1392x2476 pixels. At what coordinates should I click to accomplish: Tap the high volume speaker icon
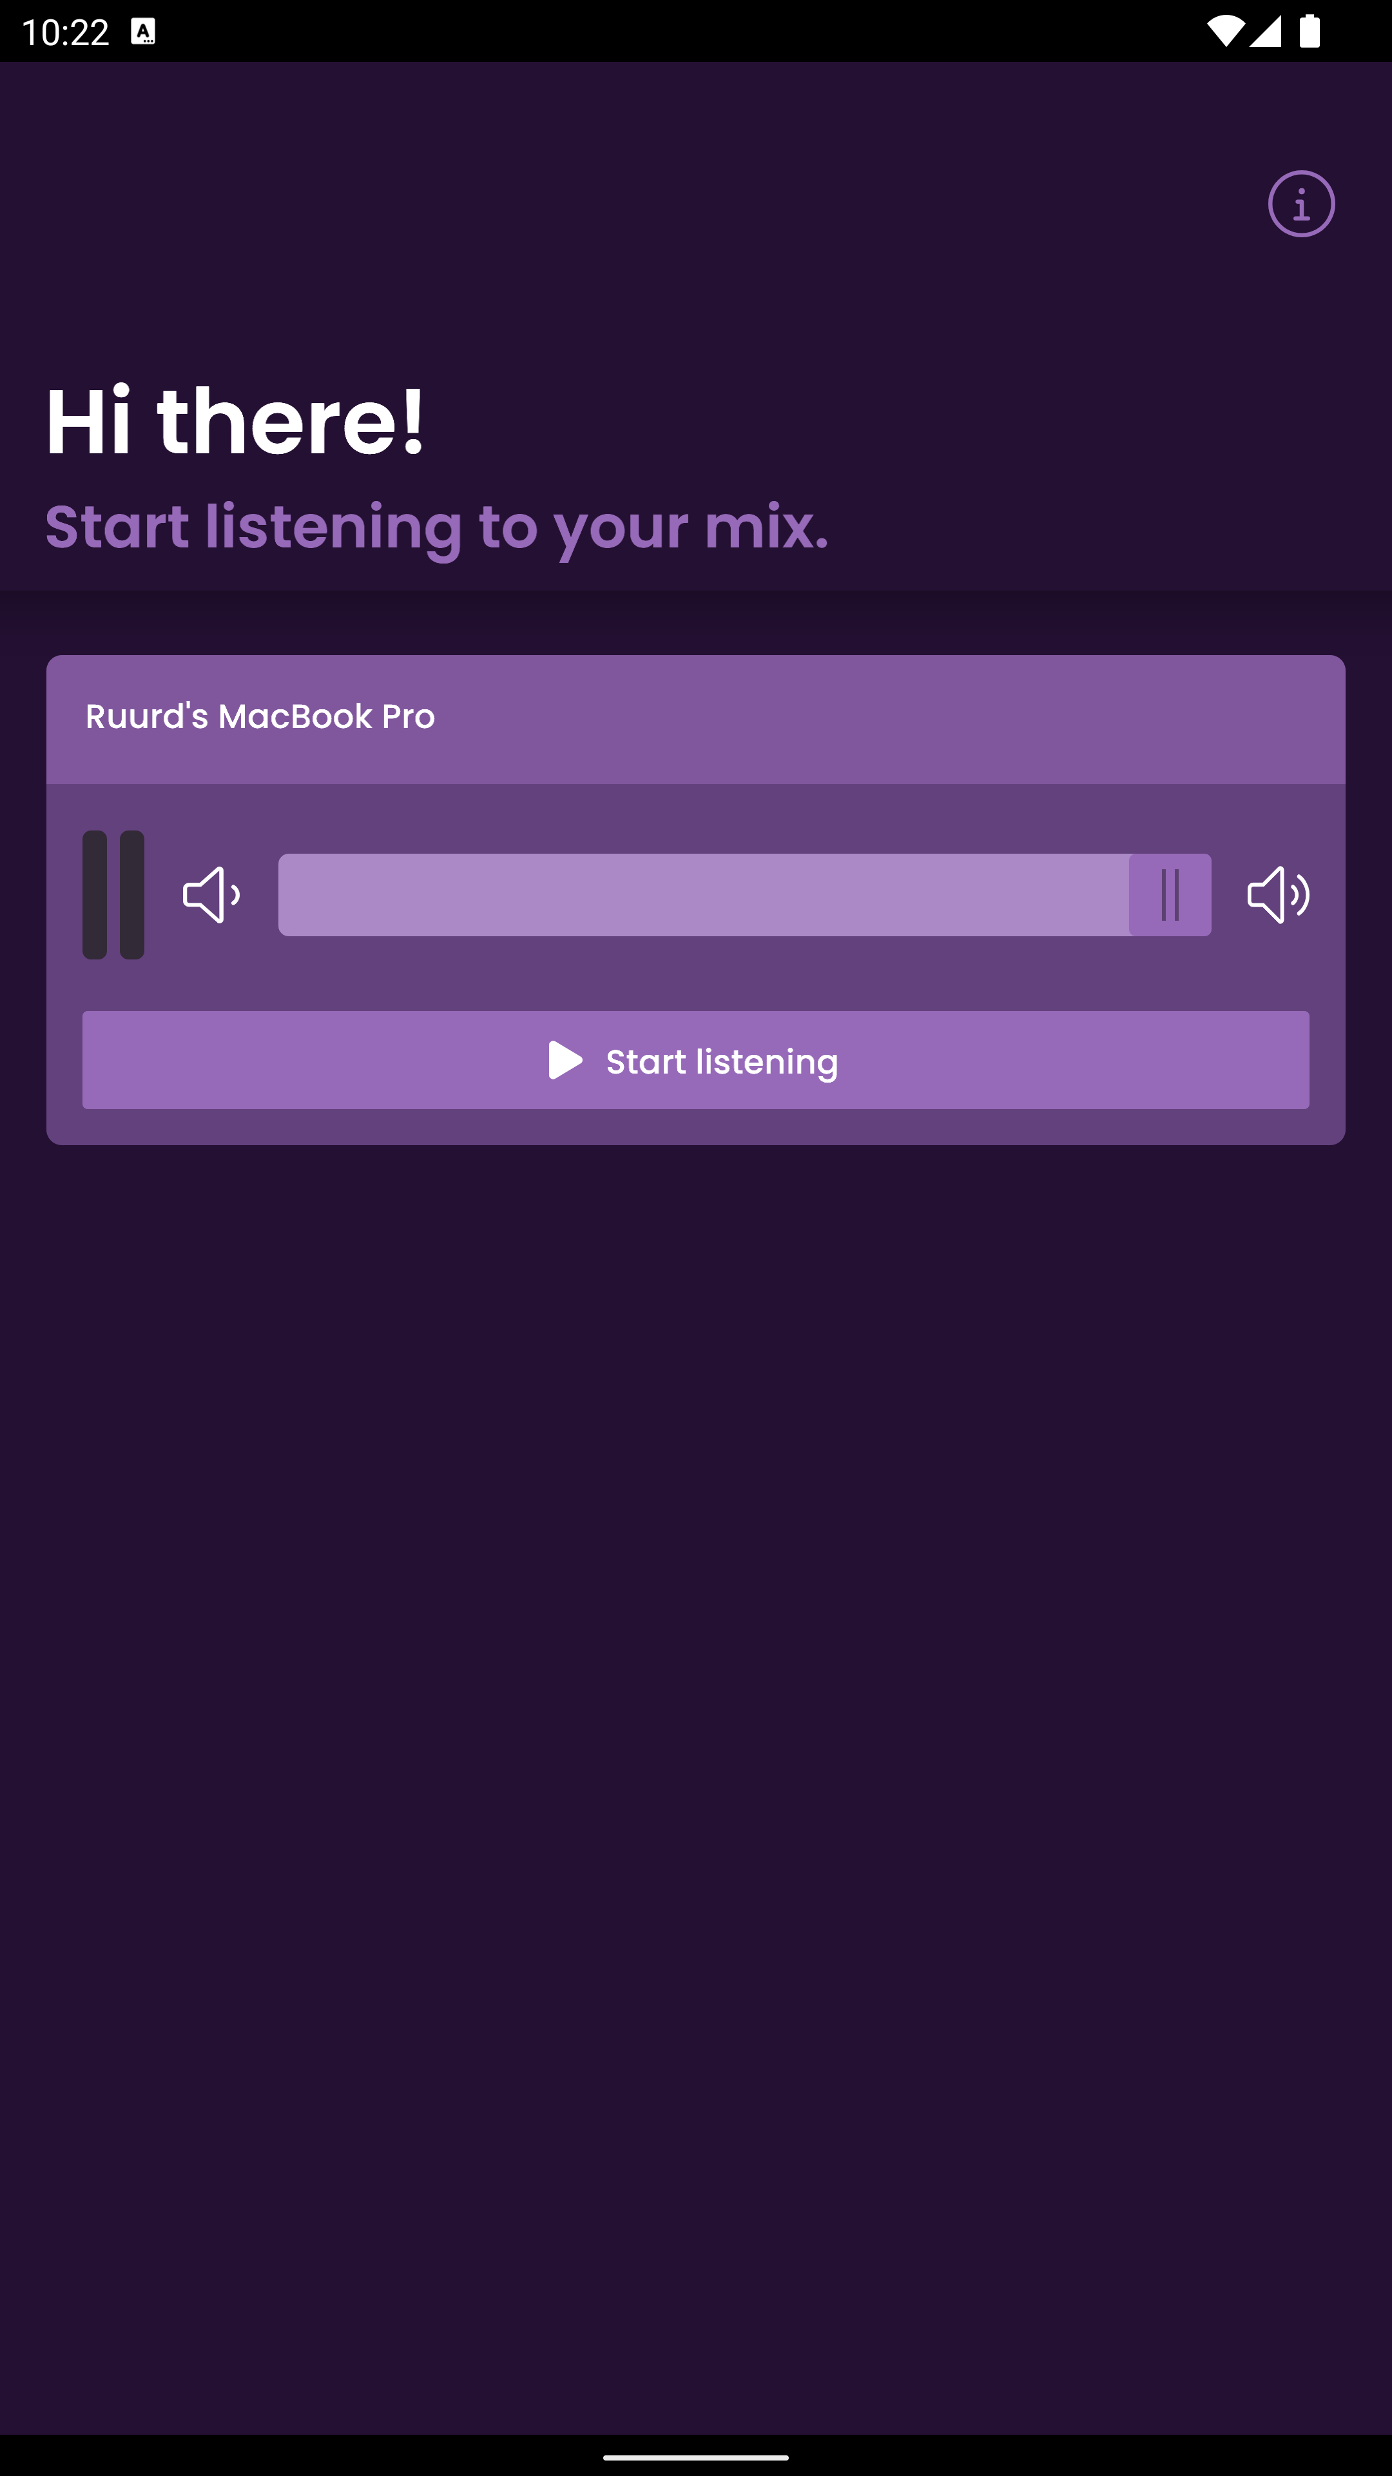point(1278,895)
